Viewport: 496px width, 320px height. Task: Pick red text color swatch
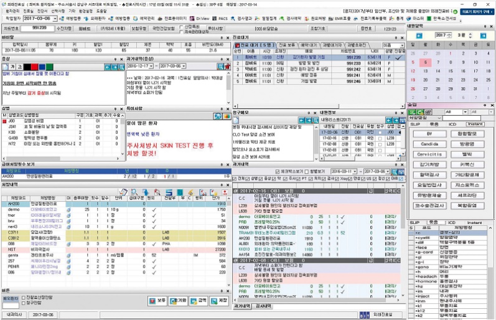[x=34, y=67]
